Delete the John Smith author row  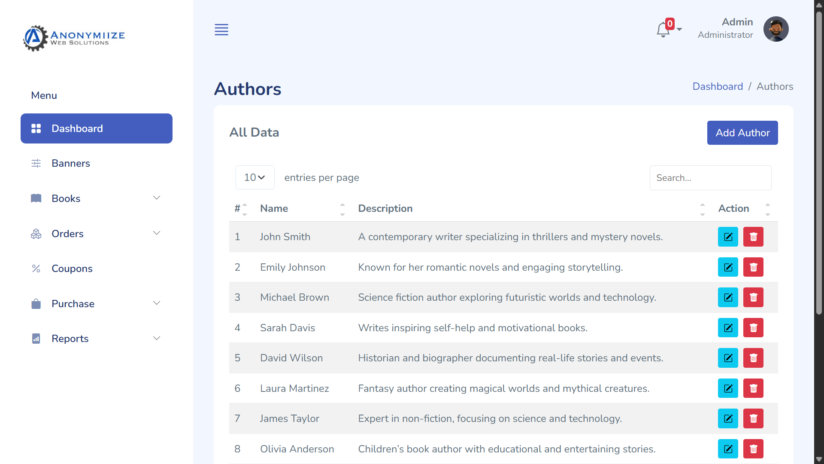pos(753,237)
